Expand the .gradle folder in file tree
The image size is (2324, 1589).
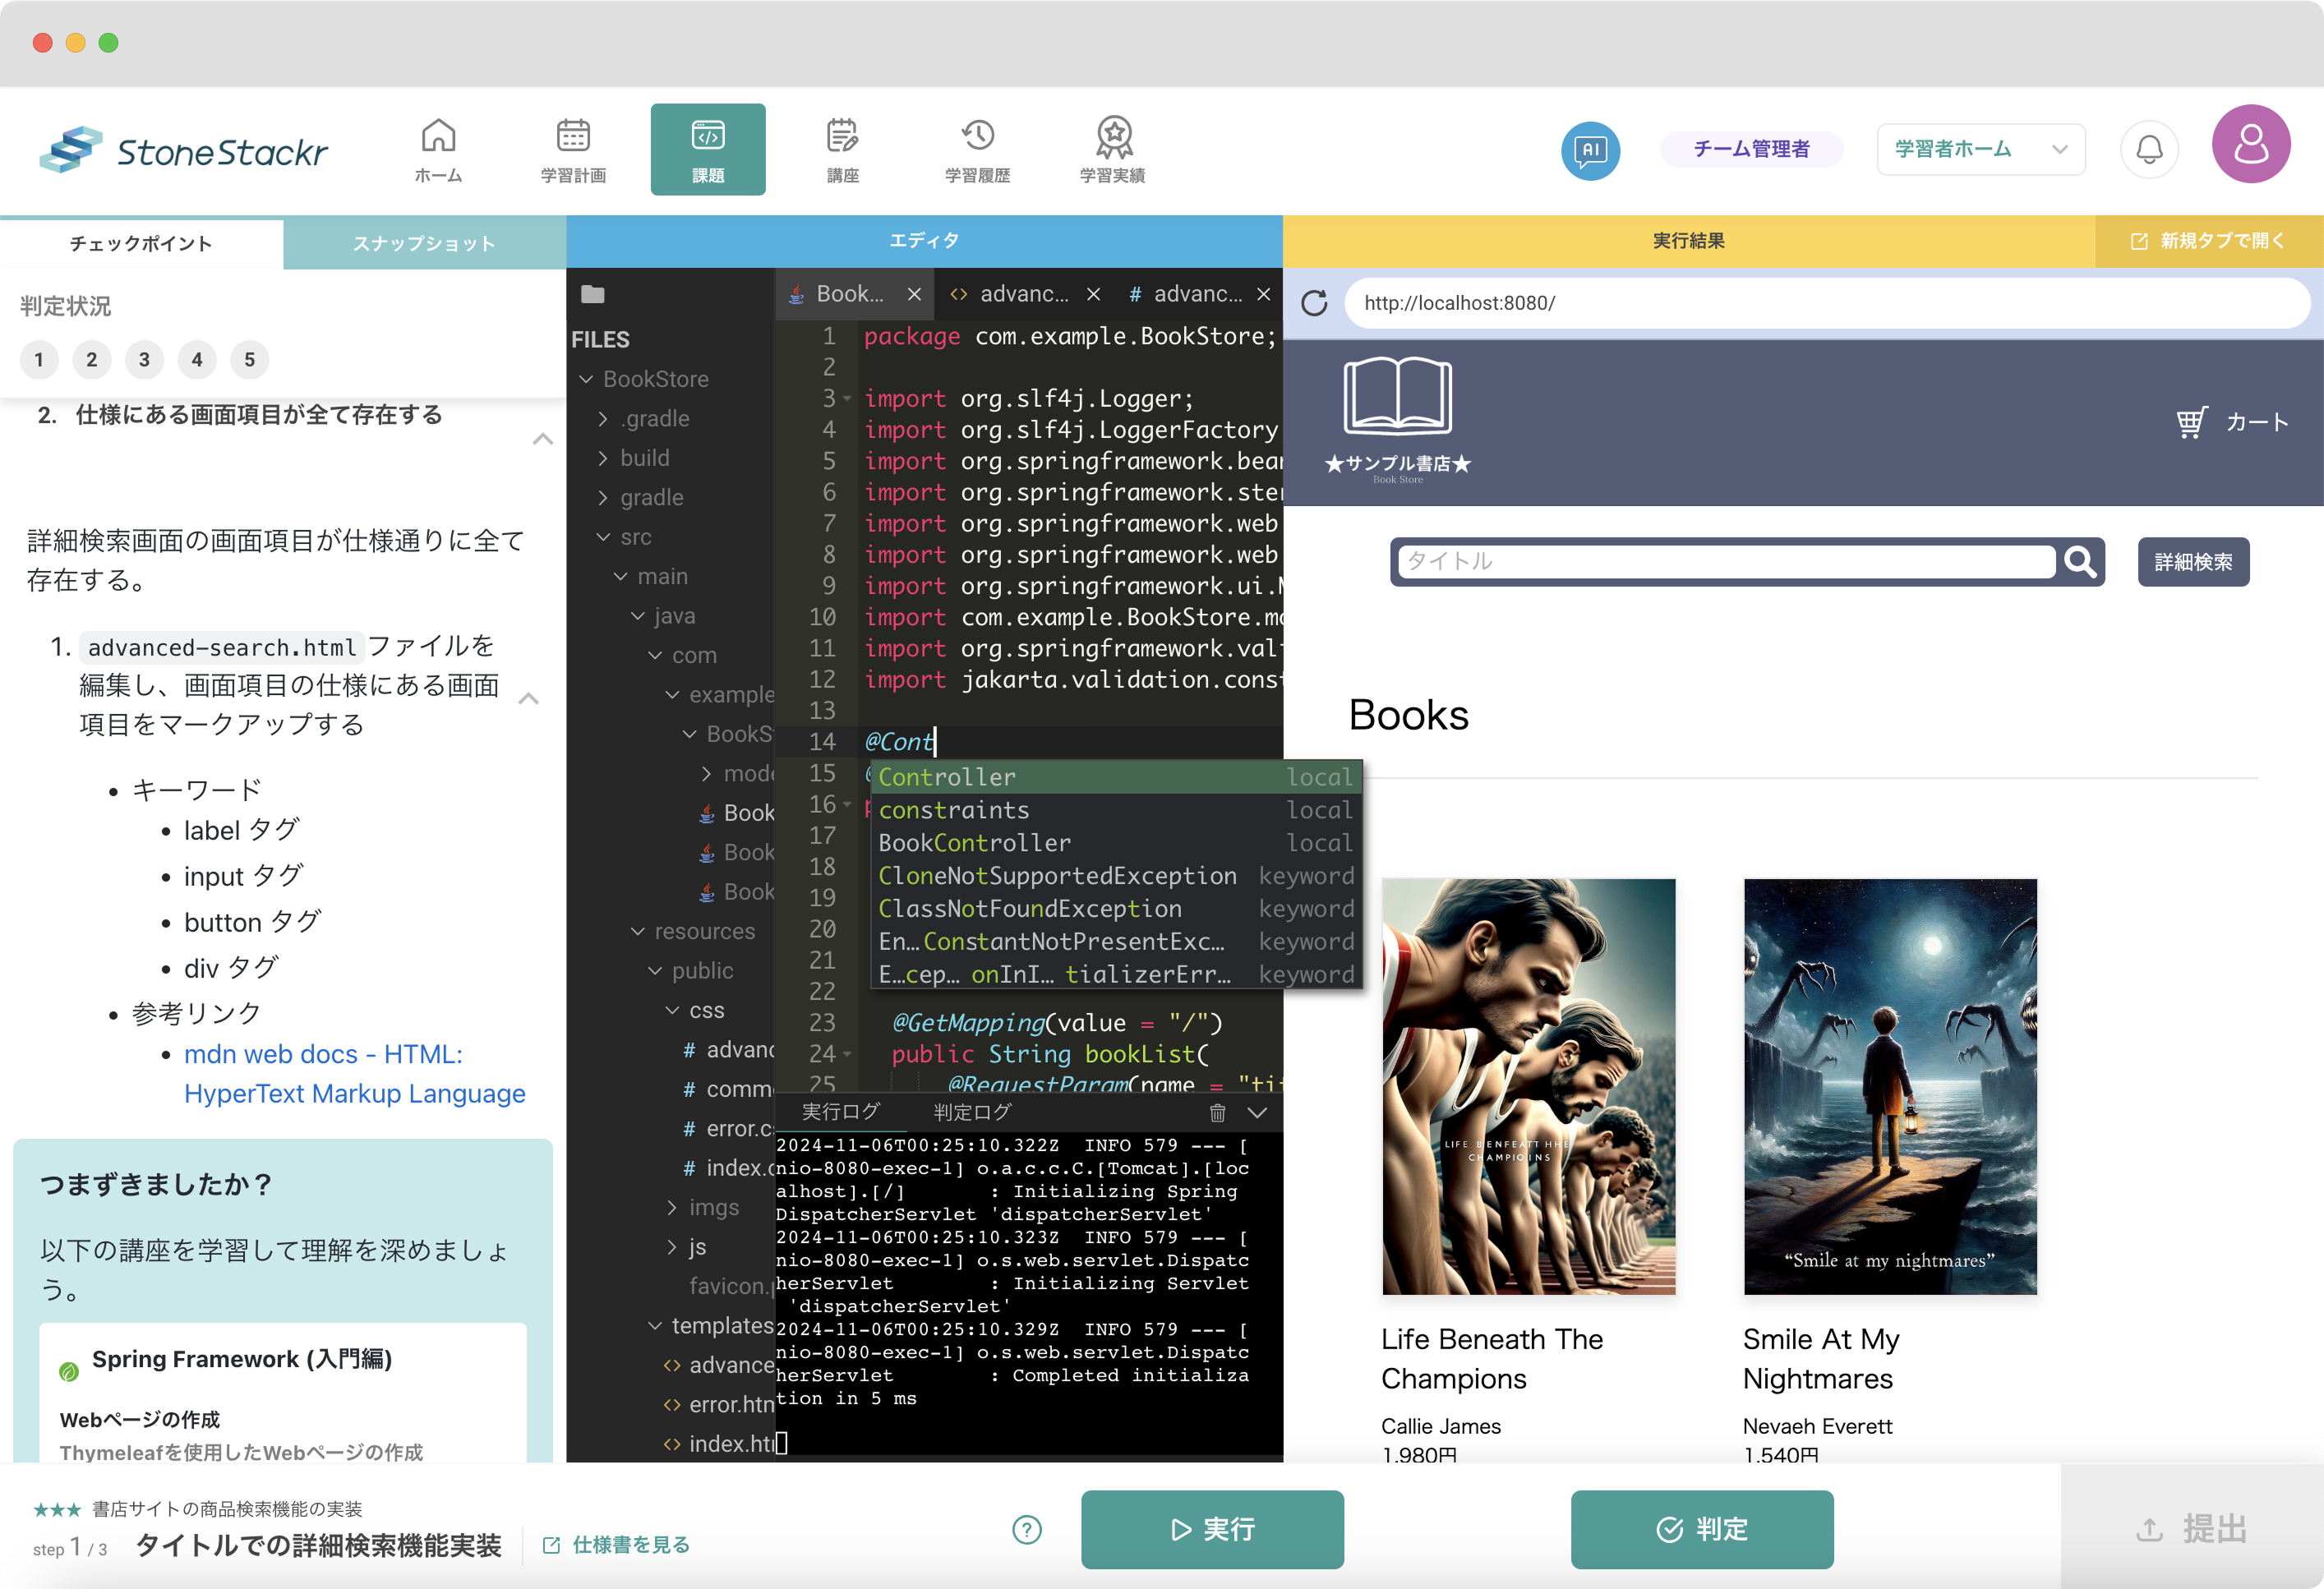pyautogui.click(x=603, y=419)
